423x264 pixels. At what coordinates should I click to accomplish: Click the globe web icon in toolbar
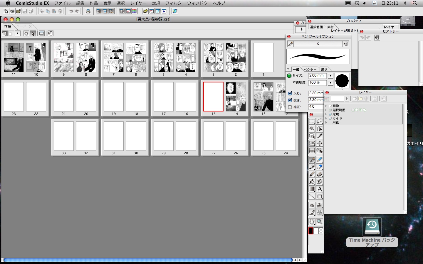175,11
